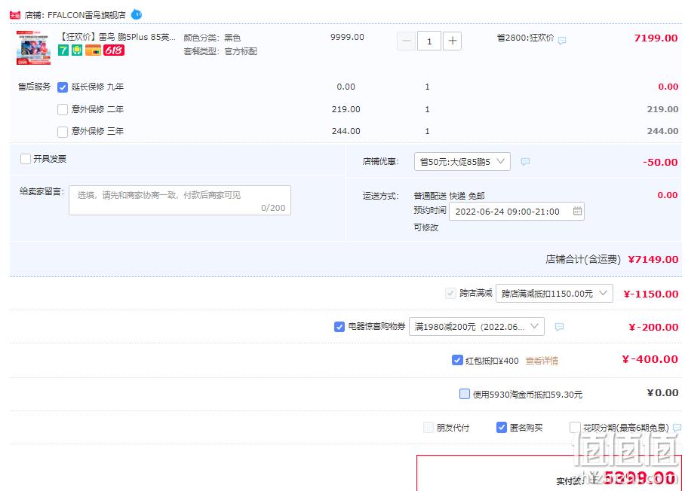Check the 开具发票 invoice checkbox
685x491 pixels.
pos(26,159)
